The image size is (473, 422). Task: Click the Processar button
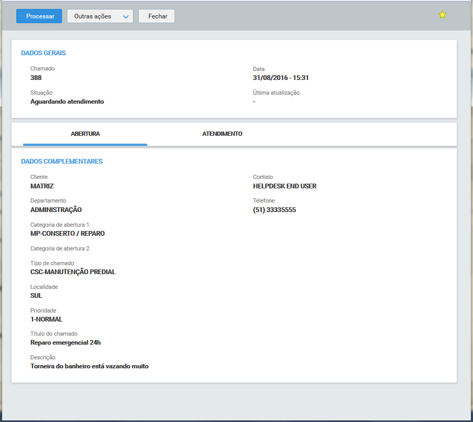pos(39,16)
